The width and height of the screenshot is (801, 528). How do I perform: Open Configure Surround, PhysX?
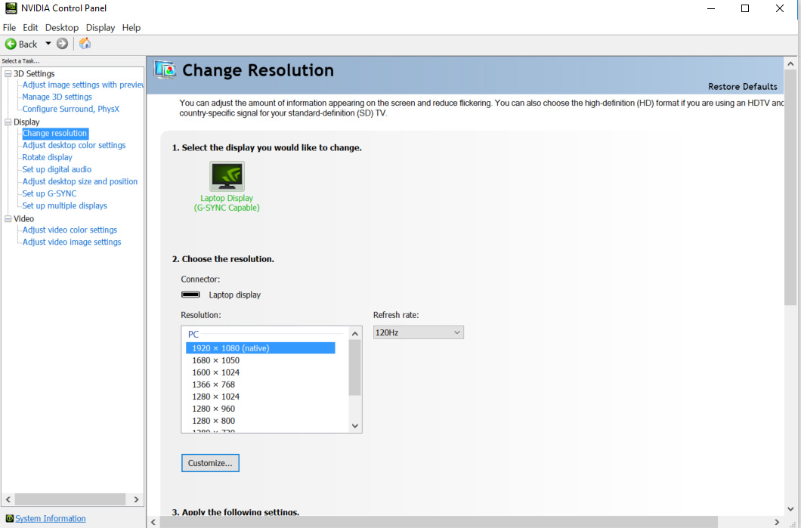point(70,109)
